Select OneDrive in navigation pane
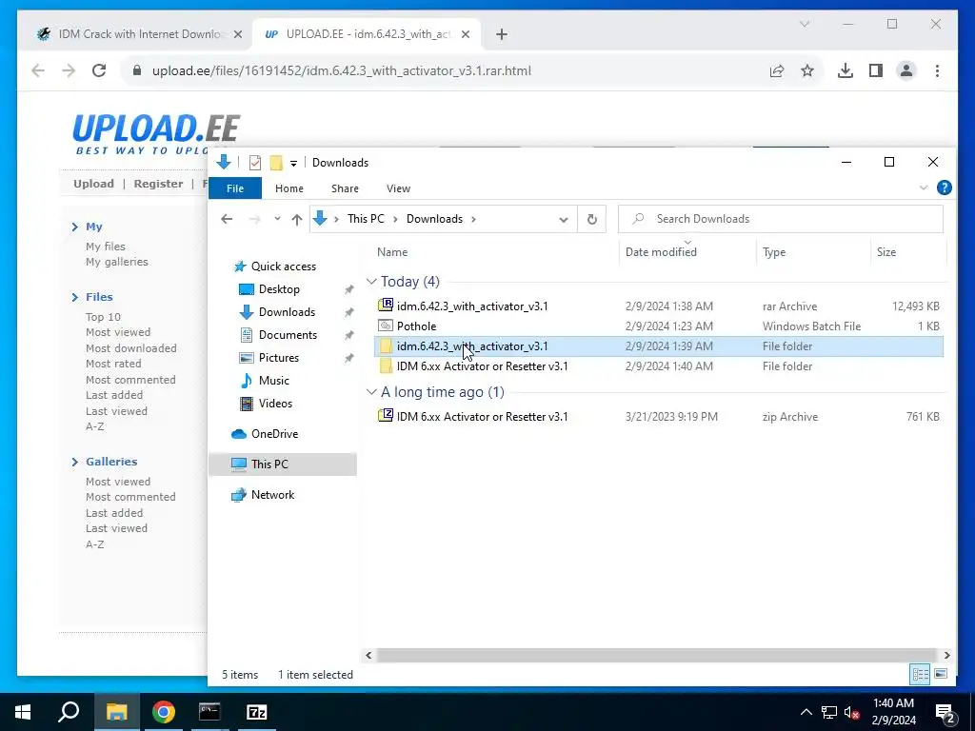 tap(274, 434)
